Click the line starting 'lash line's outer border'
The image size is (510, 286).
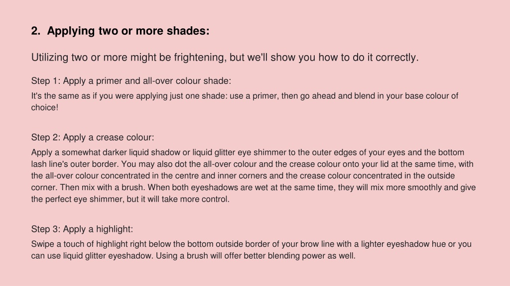(252, 164)
